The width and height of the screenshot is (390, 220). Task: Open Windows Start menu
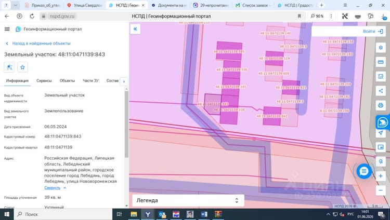[7, 214]
